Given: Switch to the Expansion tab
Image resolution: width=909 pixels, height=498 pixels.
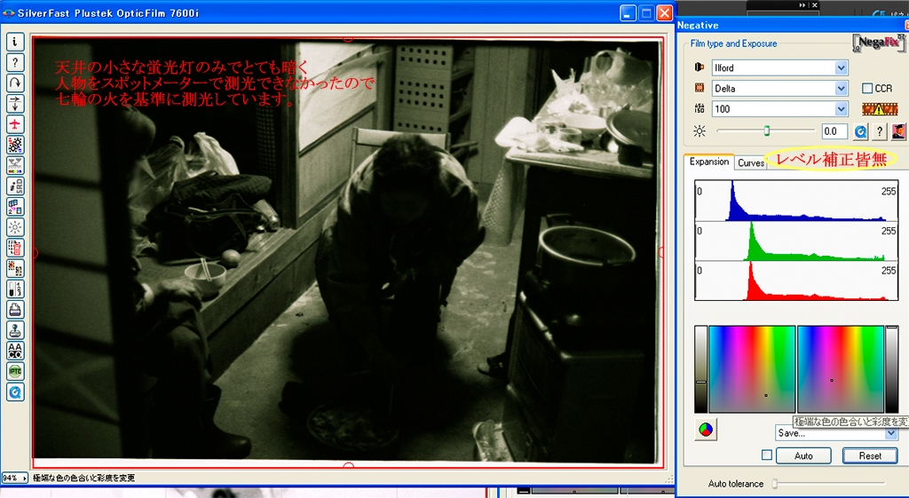Looking at the screenshot, I should (x=709, y=162).
